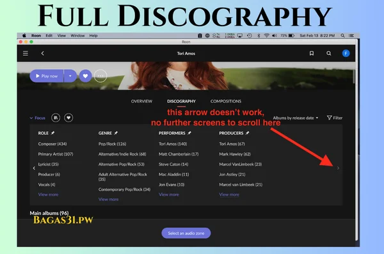Click View more under Genre
This screenshot has width=384, height=254.
tap(109, 200)
